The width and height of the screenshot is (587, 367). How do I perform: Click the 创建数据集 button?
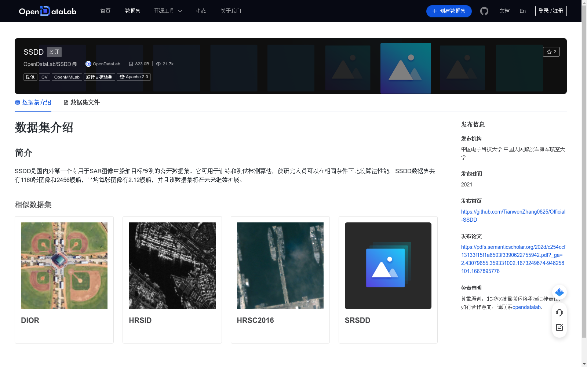(x=449, y=11)
